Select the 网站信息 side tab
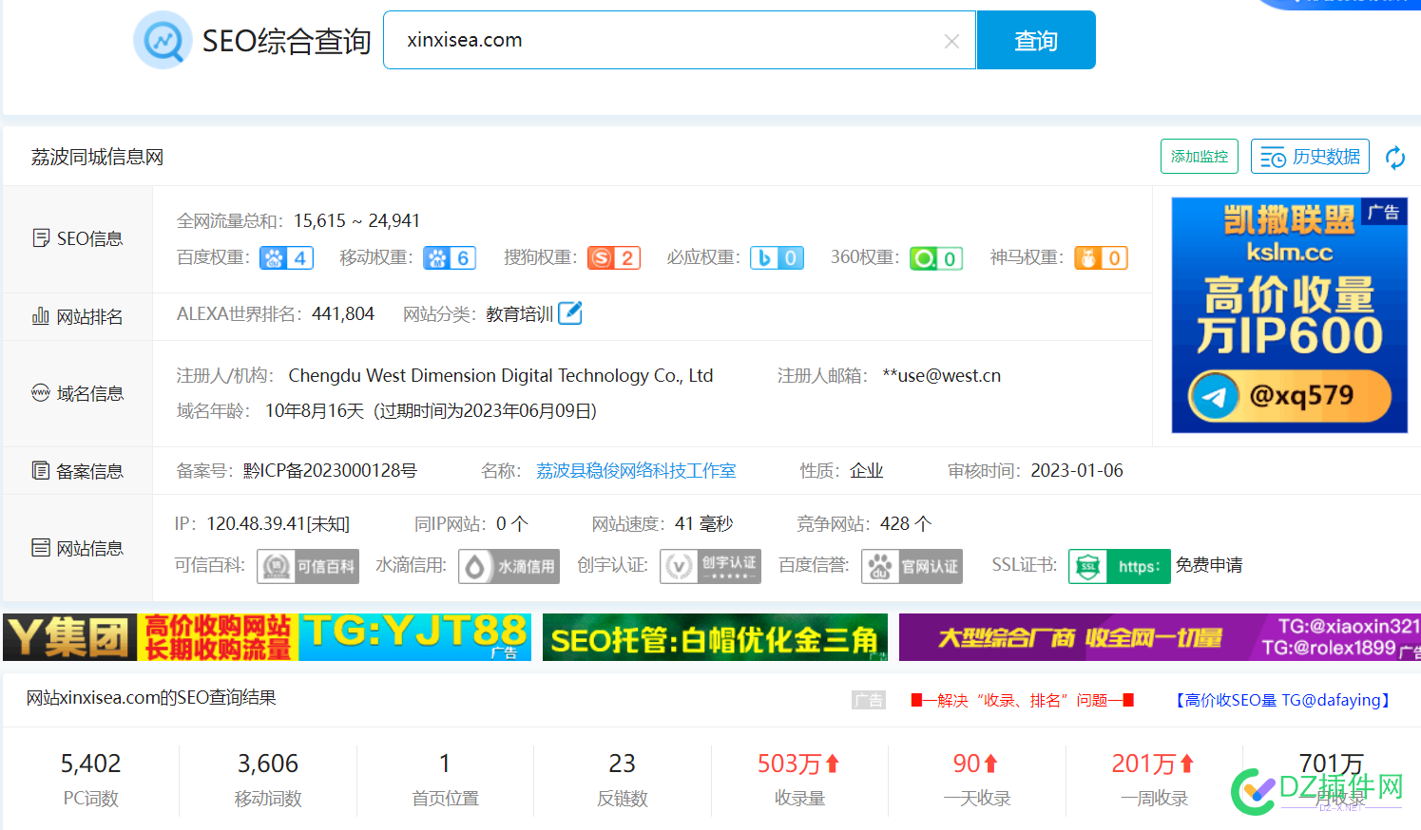 click(x=78, y=548)
